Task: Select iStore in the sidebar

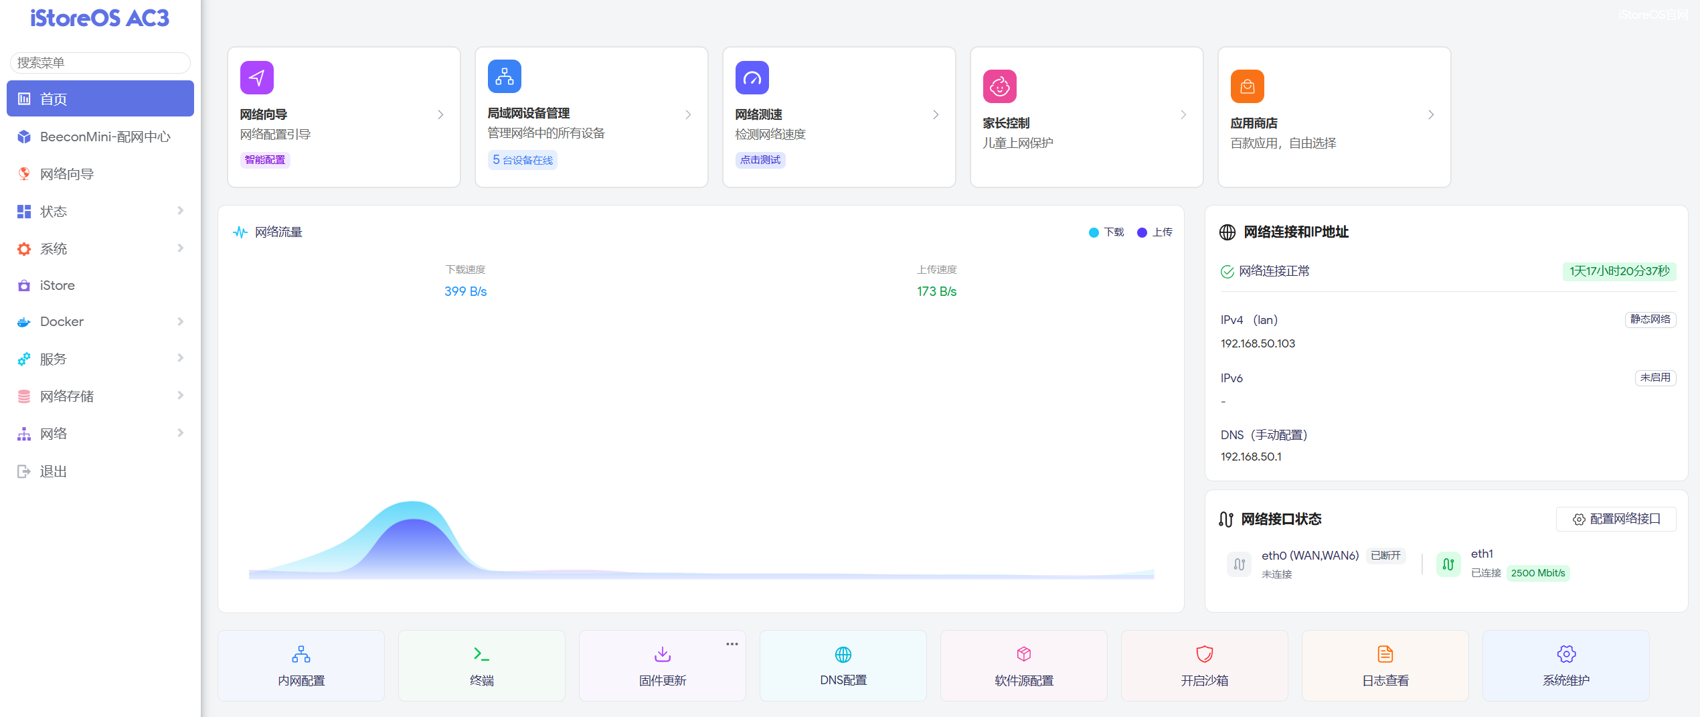Action: coord(58,285)
